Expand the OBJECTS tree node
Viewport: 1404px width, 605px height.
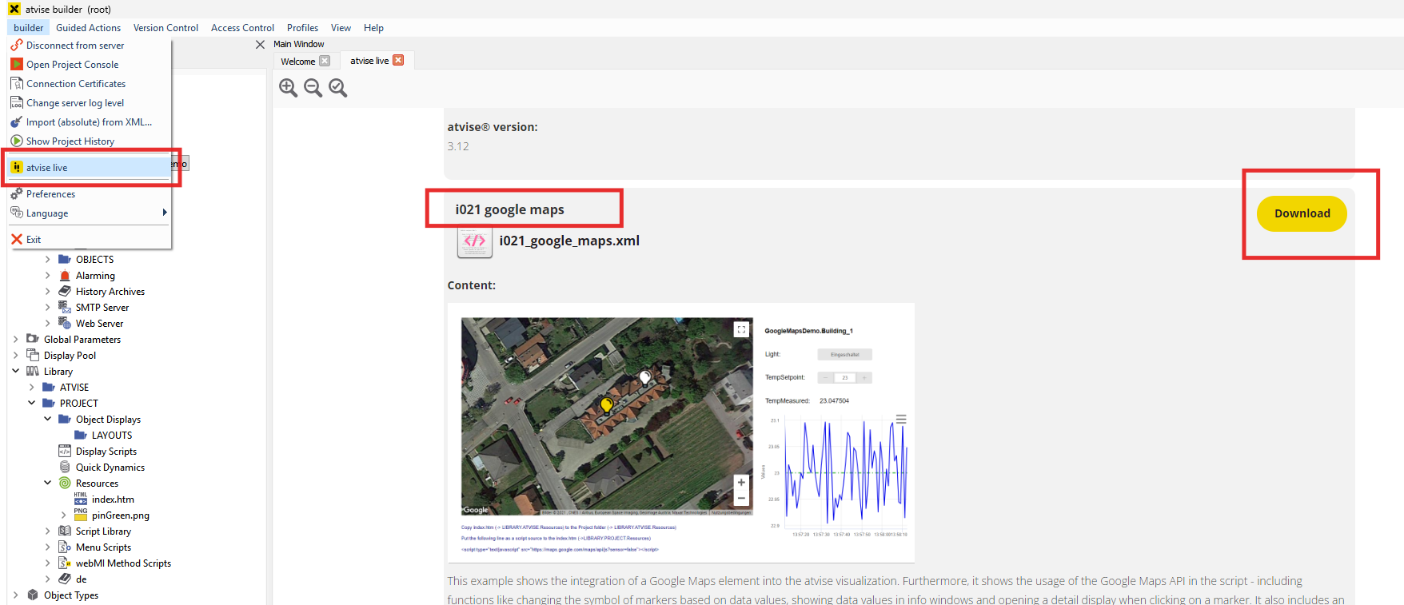[47, 260]
